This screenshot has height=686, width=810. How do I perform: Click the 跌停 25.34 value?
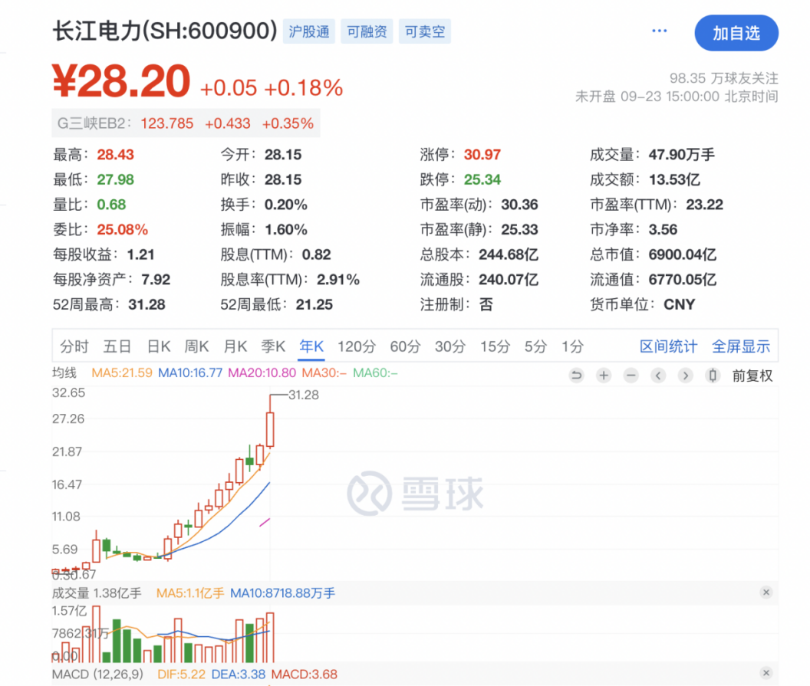point(482,179)
